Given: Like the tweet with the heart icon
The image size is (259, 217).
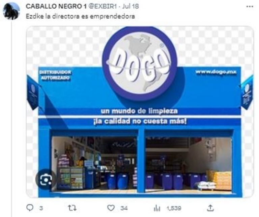Looking at the screenshot, I should (111, 208).
